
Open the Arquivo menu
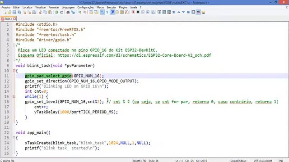tap(6, 7)
